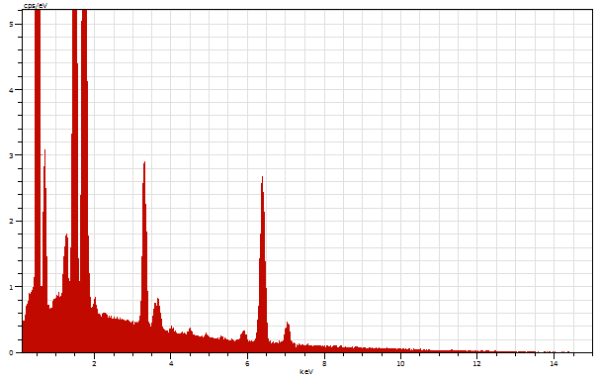The width and height of the screenshot is (600, 377).
Task: Click the '0' origin label on y-axis
Action: (x=11, y=352)
